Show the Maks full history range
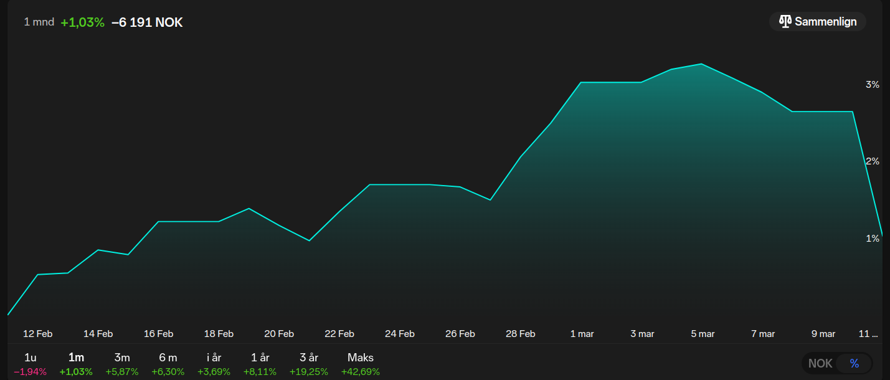 pyautogui.click(x=361, y=364)
